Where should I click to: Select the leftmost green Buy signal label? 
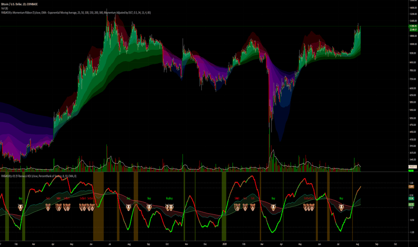point(21,198)
